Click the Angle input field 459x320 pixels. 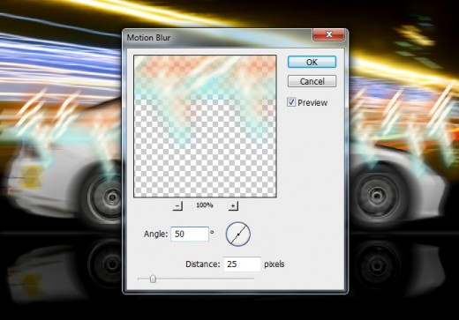(190, 234)
